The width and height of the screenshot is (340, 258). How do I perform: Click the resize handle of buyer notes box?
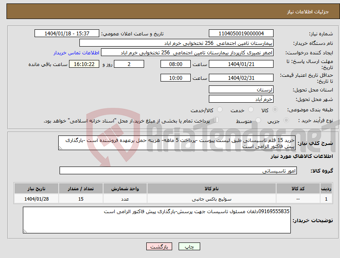point(25,231)
